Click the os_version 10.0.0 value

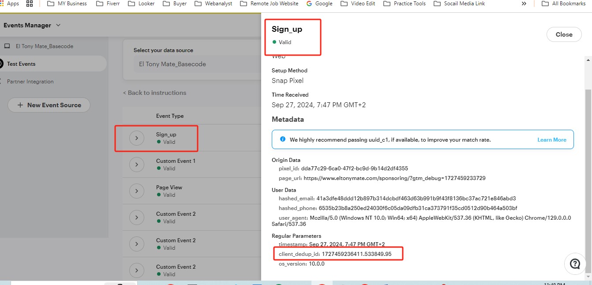[316, 264]
